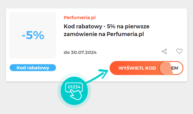Image resolution: width=193 pixels, height=114 pixels.
Task: Add offer to favorites with heart icon
Action: 179,51
